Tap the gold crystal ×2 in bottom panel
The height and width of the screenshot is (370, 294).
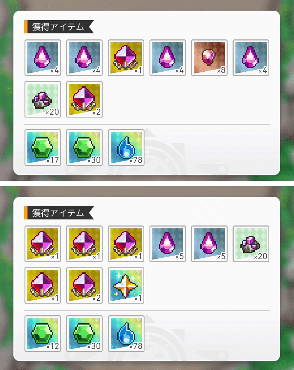(x=84, y=285)
